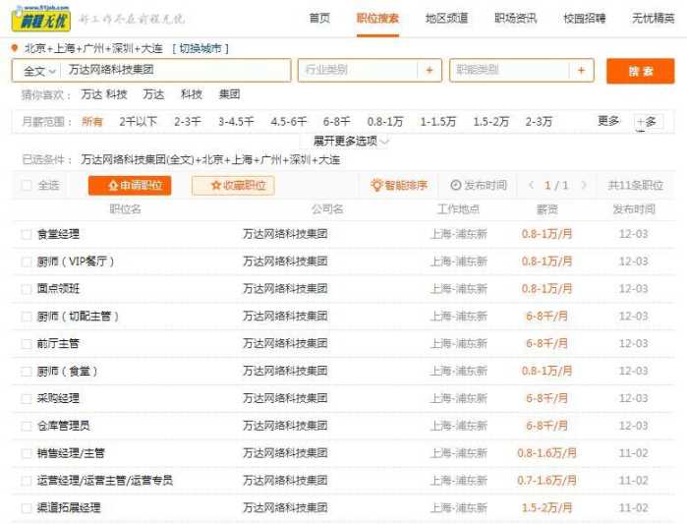This screenshot has height=524, width=687.
Task: Go to previous results page arrow
Action: click(531, 186)
